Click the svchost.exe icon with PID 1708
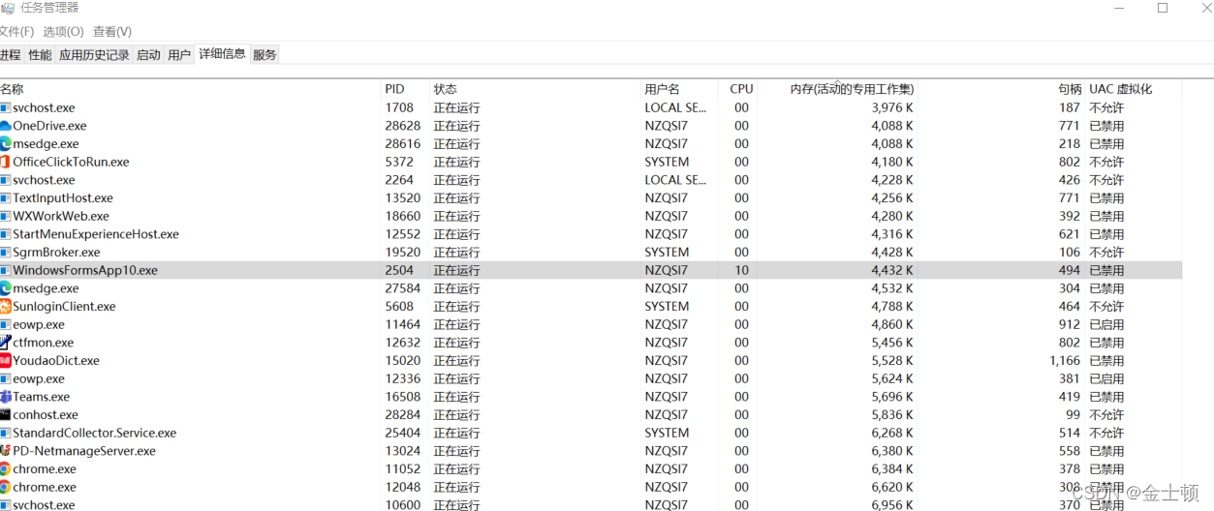This screenshot has width=1214, height=511. click(6, 108)
